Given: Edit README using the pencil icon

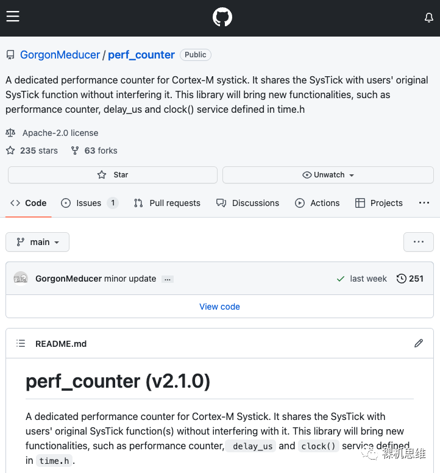Looking at the screenshot, I should [419, 343].
